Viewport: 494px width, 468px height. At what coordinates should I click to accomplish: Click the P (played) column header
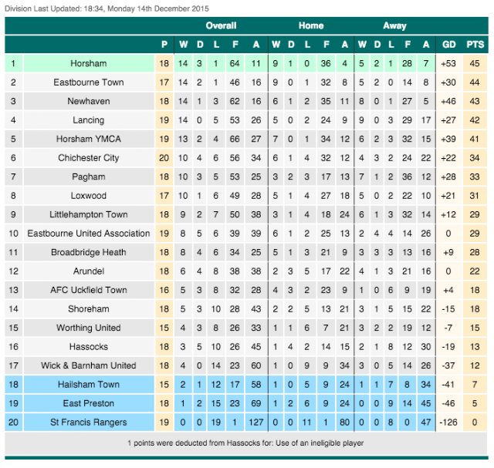164,45
